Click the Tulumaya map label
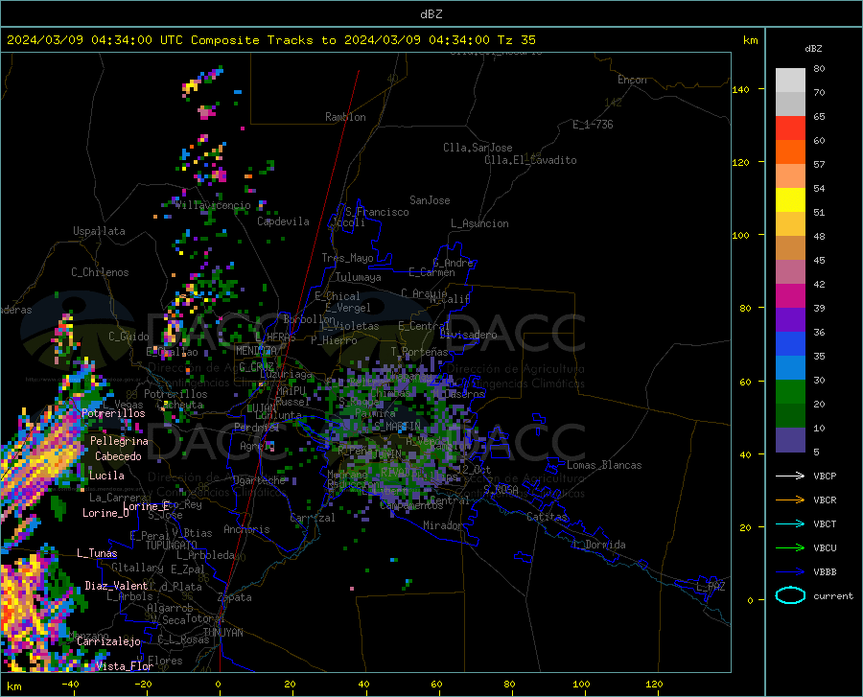This screenshot has height=697, width=863. [x=359, y=277]
